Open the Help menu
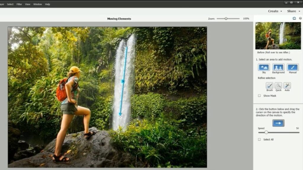303x170 pixels. coord(47,4)
